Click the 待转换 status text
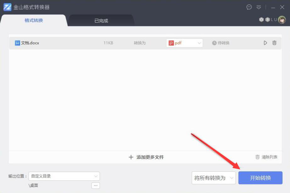Screen dimensions: 290x193 tap(223, 43)
